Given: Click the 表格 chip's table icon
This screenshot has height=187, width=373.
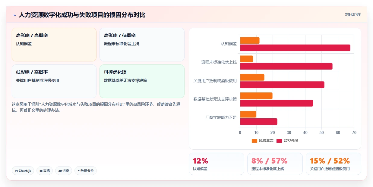Looking at the screenshot, I should pyautogui.click(x=41, y=171).
